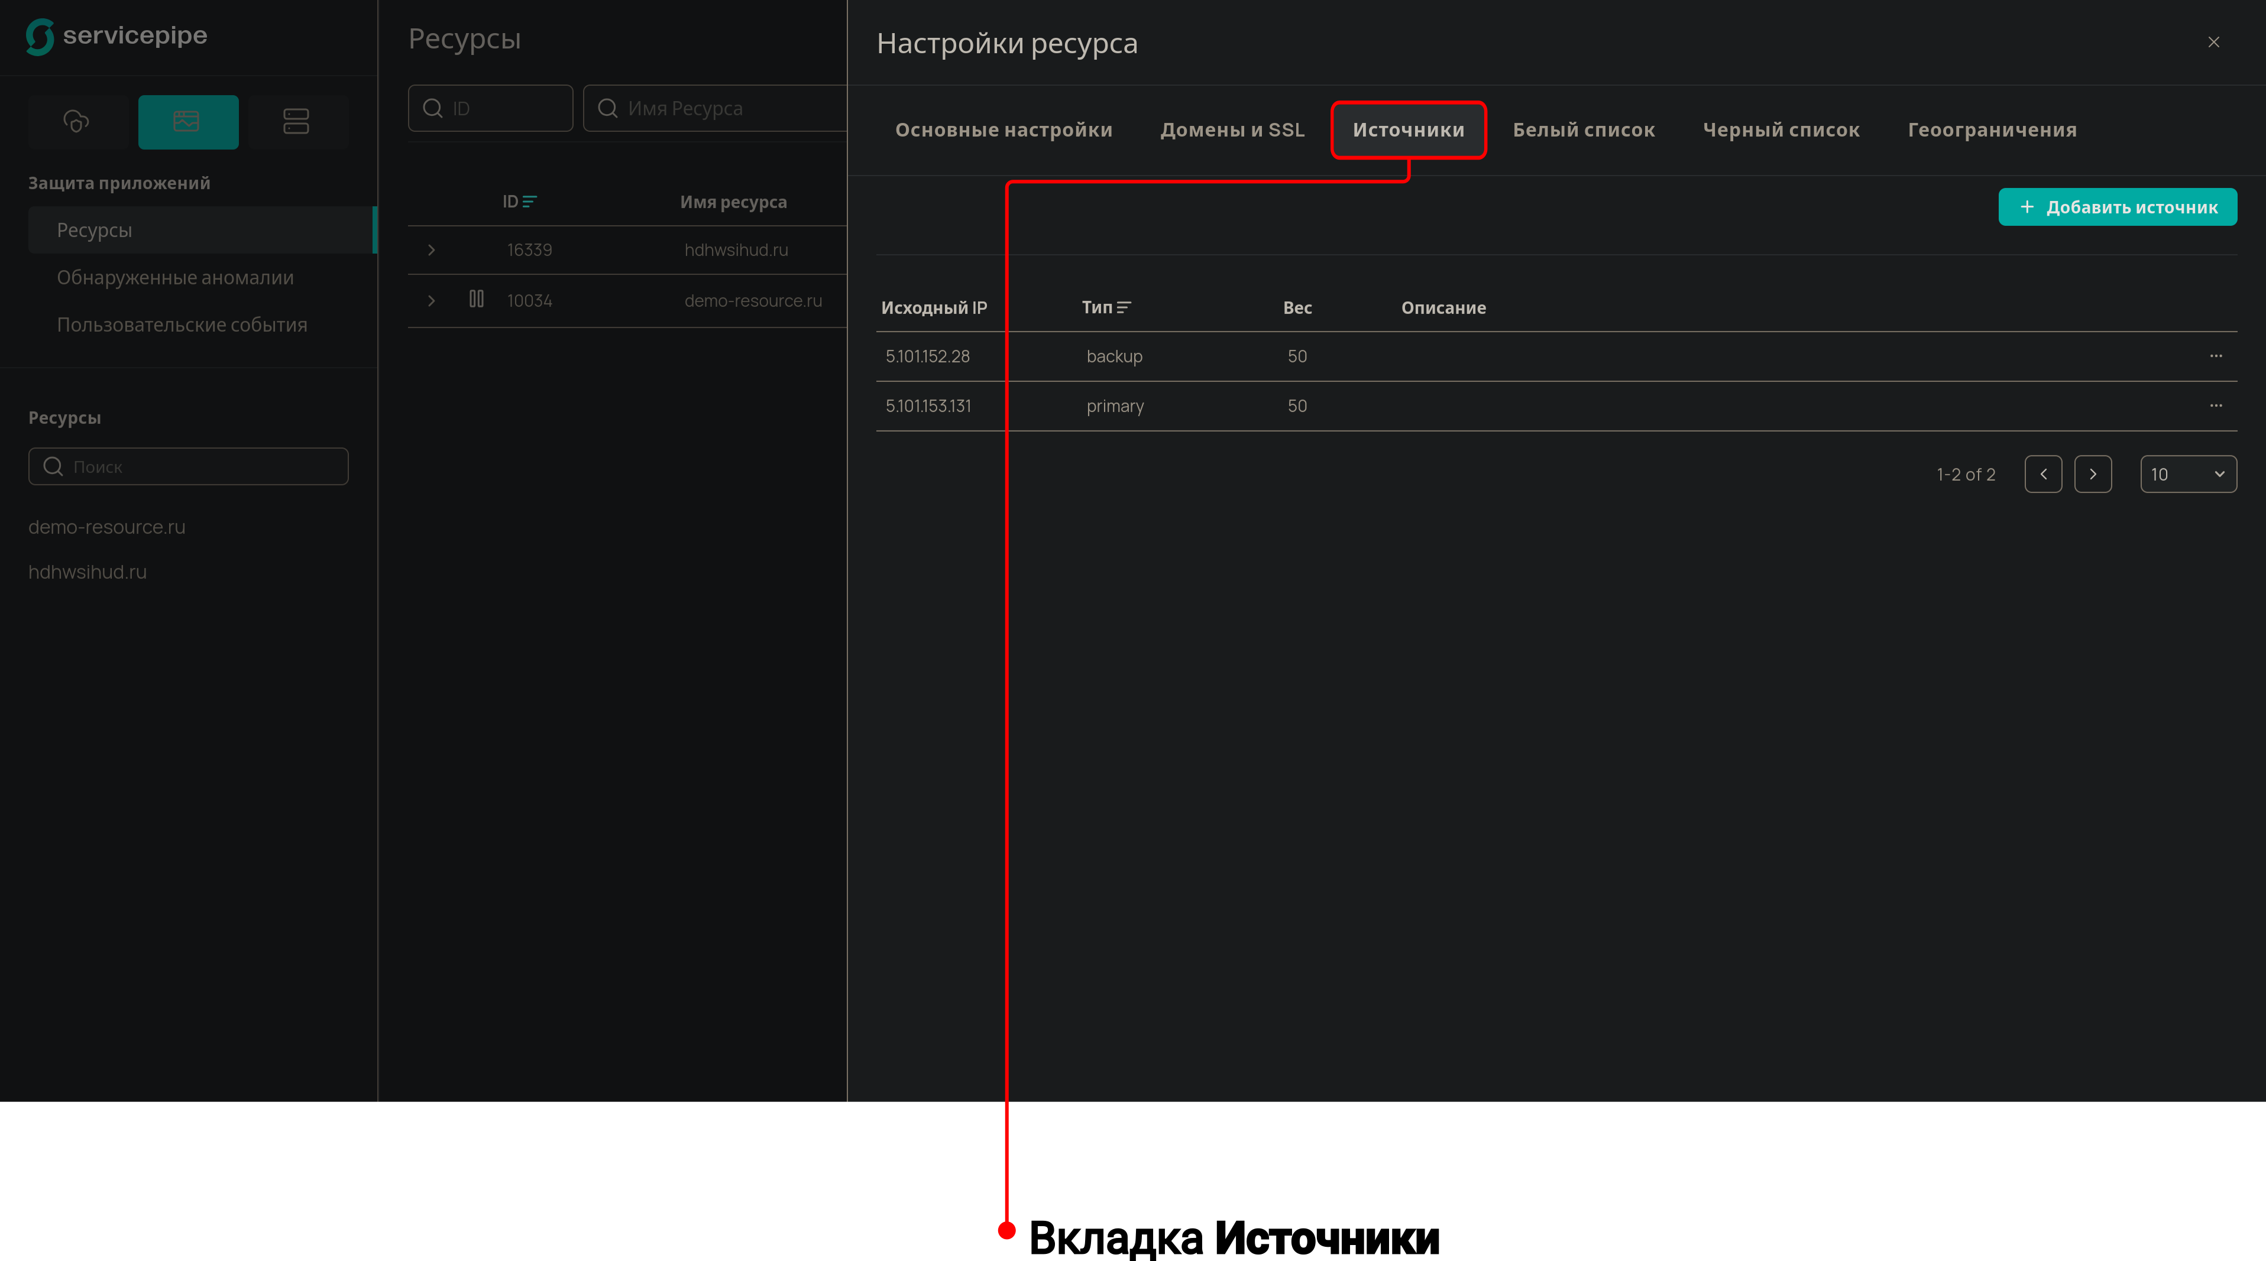2266x1261 pixels.
Task: Focus the sidebar Поиск field
Action: (188, 466)
